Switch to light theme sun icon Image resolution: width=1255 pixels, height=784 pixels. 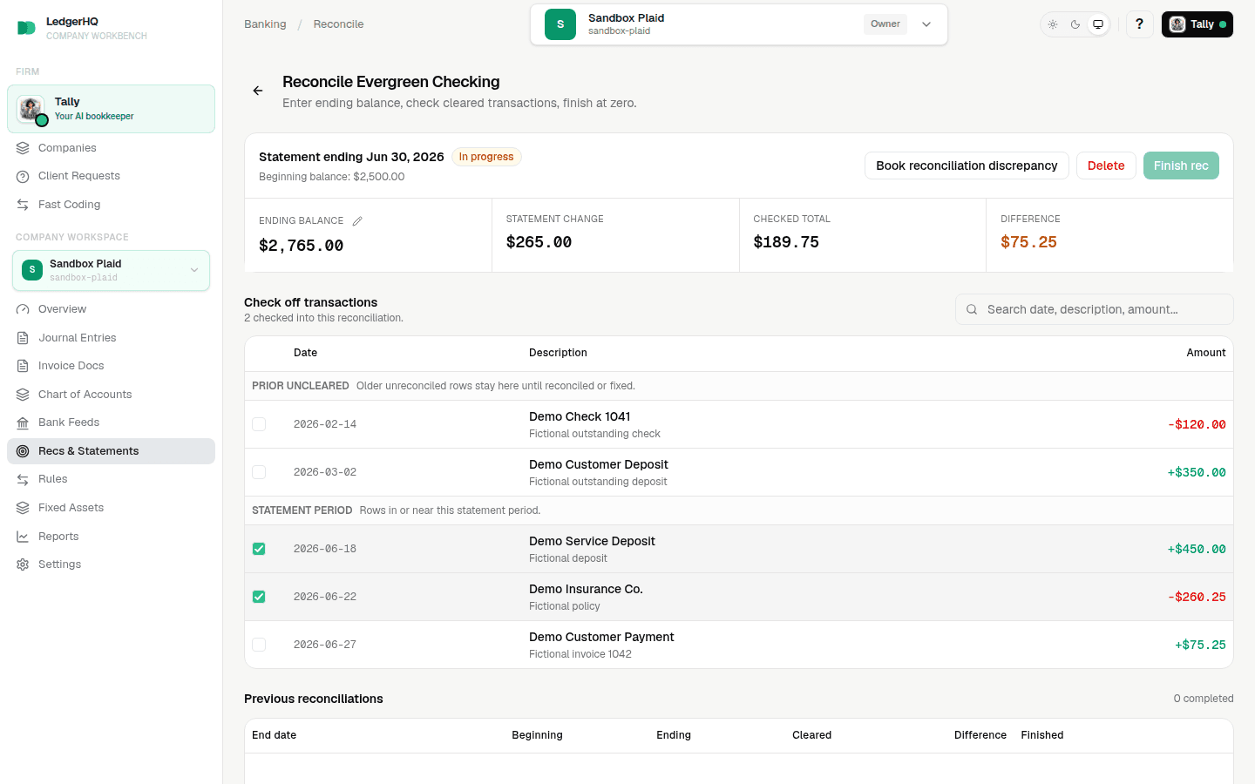point(1053,24)
